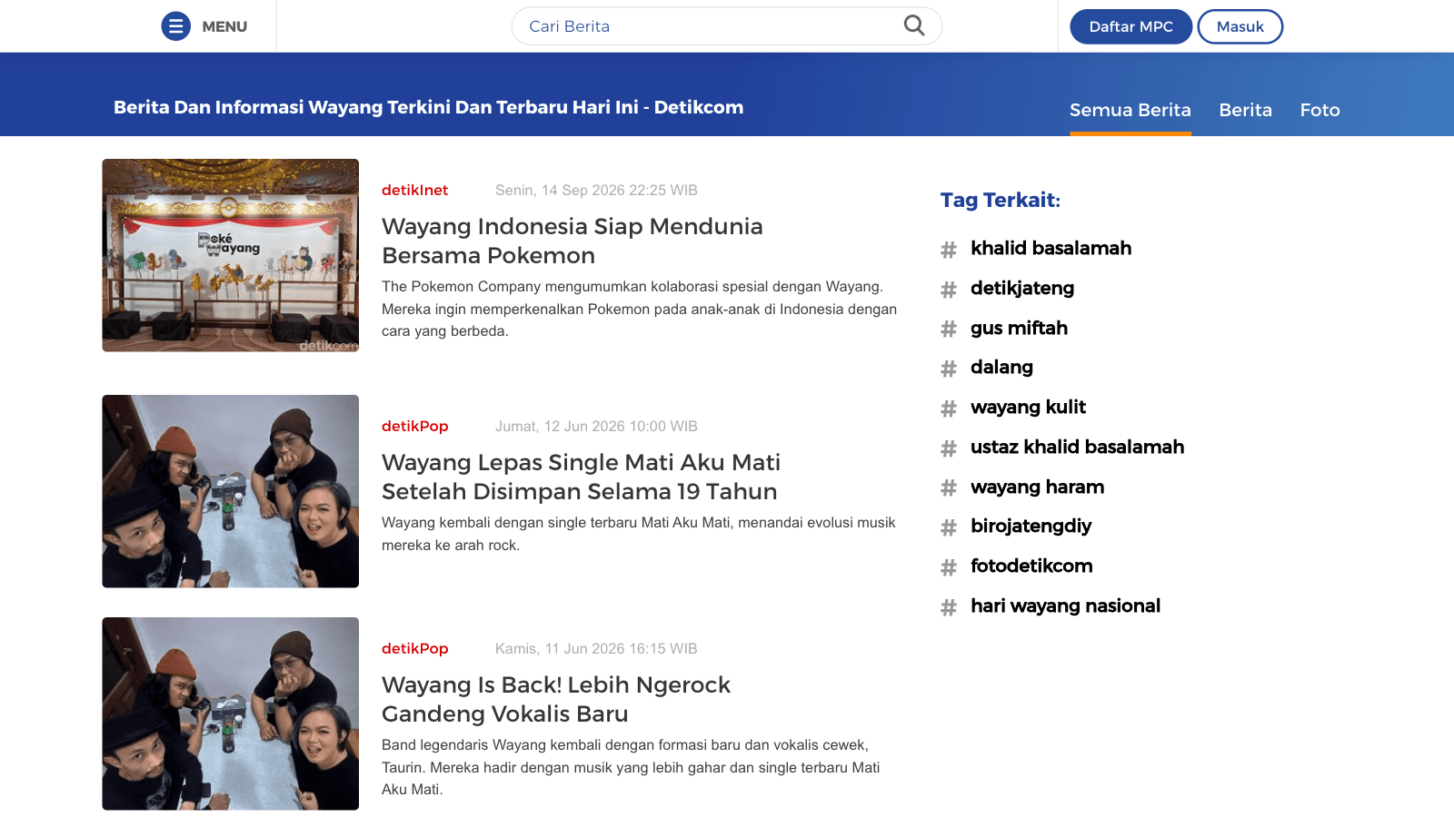
Task: Click the detikInet category label
Action: click(414, 190)
